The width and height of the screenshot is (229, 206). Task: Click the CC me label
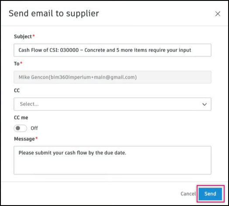coord(21,117)
